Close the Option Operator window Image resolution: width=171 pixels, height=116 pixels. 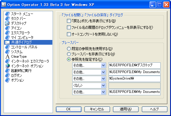click(x=166, y=5)
